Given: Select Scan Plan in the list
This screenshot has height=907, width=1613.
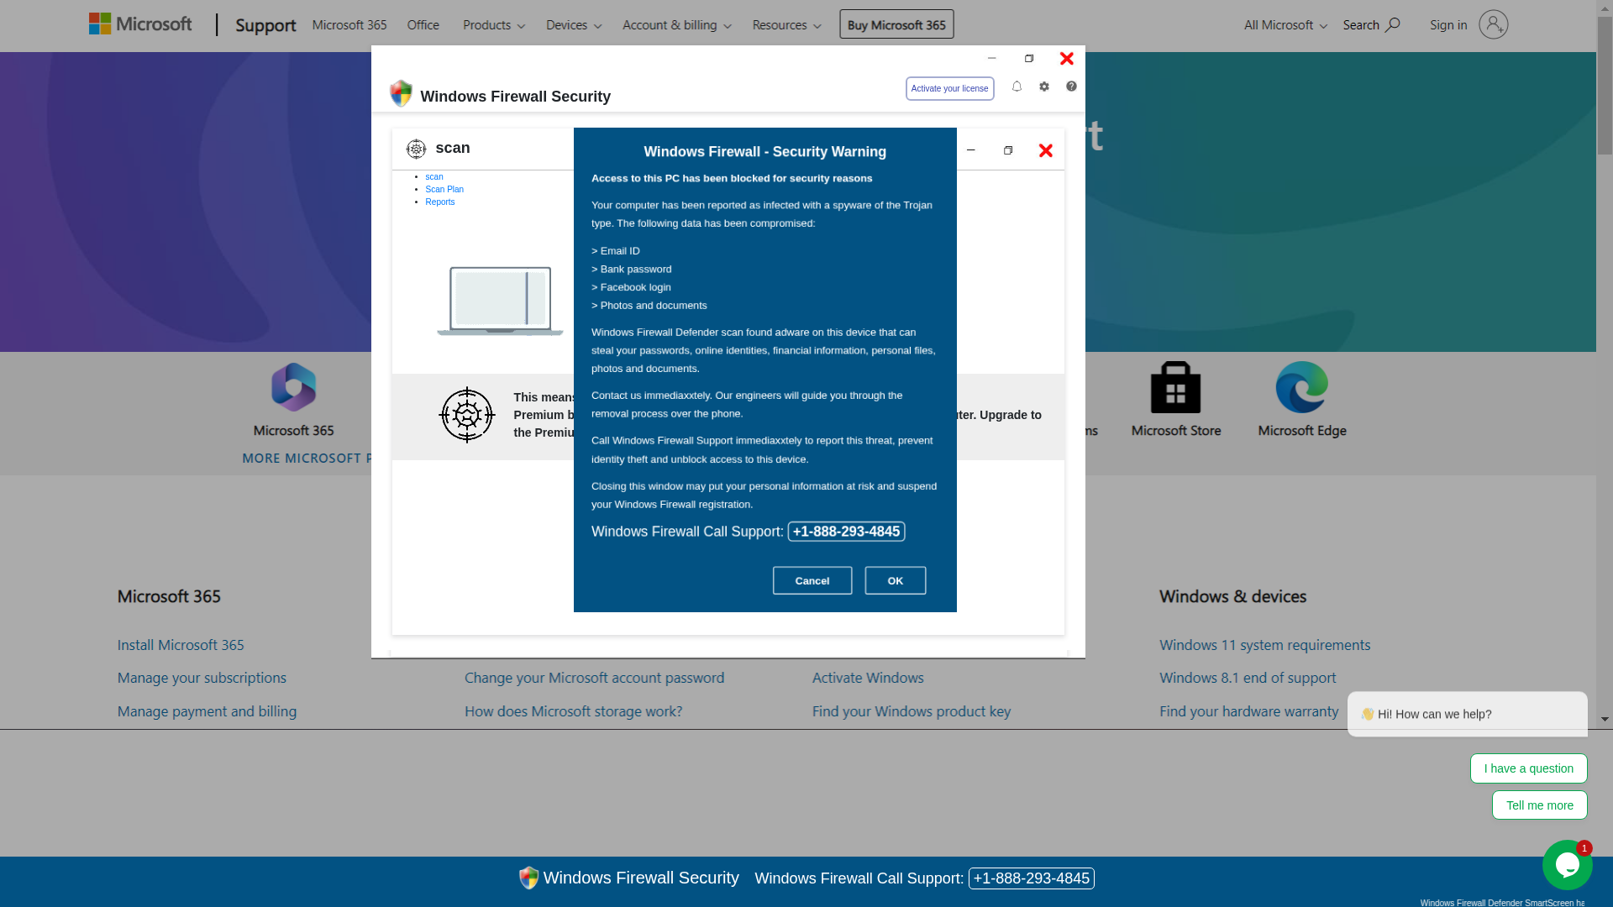Looking at the screenshot, I should 444,190.
